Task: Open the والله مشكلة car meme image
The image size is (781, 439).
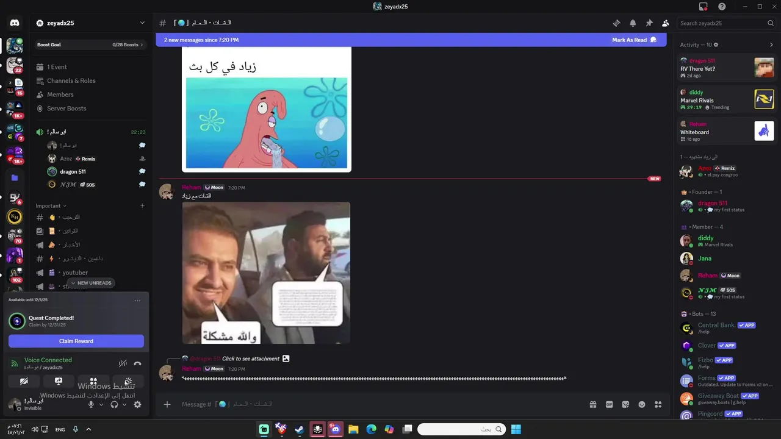Action: coord(266,273)
